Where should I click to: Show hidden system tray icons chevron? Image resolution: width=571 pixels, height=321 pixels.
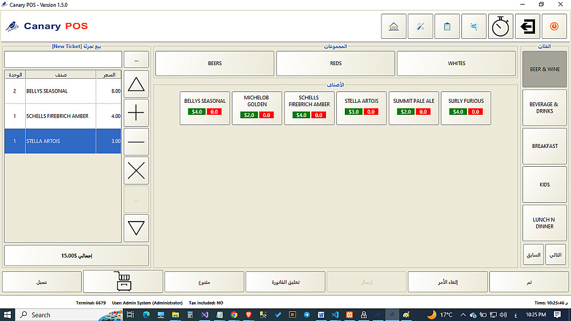(x=463, y=315)
